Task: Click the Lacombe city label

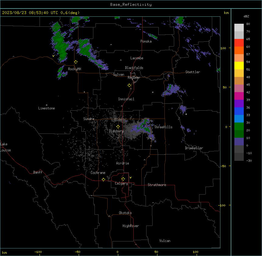Action: [x=137, y=58]
